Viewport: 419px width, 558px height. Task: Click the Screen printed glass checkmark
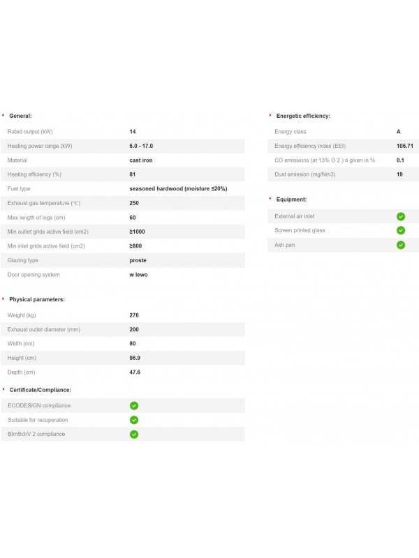[401, 230]
